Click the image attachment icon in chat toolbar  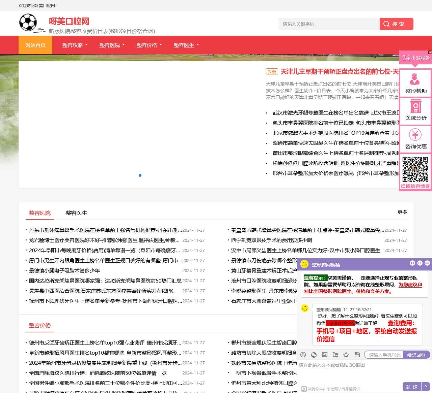(325, 355)
